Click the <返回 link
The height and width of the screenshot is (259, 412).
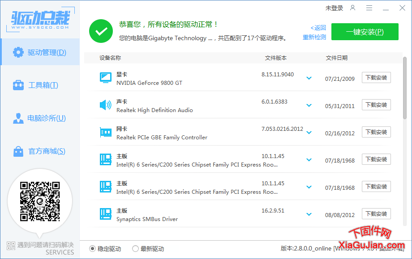point(318,28)
